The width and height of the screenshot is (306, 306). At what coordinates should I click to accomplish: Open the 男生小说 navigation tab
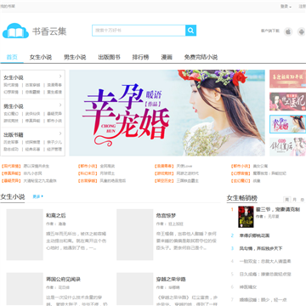75,57
